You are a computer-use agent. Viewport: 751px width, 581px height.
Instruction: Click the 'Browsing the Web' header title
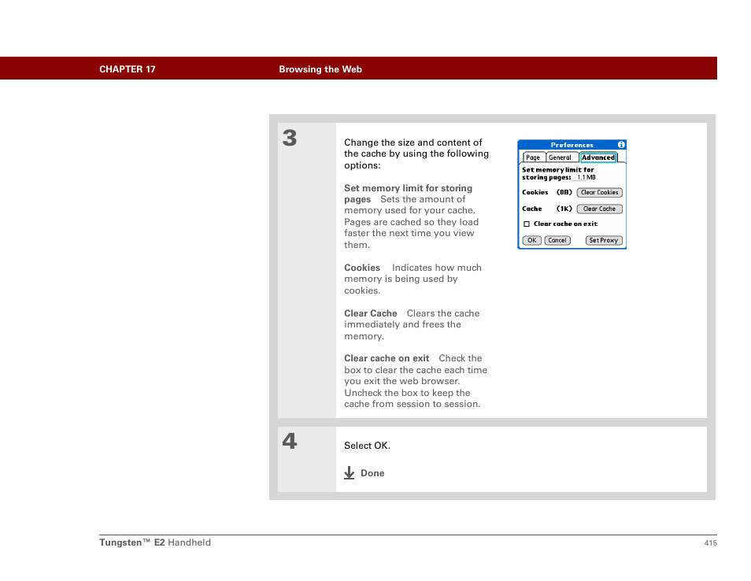coord(320,69)
